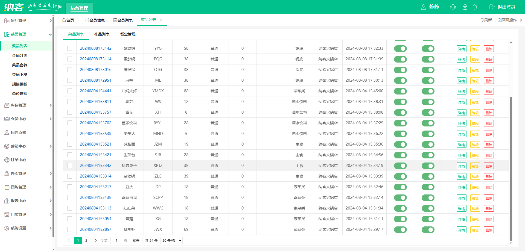525x251 pixels.
Task: Click the user avatar icon beside 静静
Action: pos(424,7)
